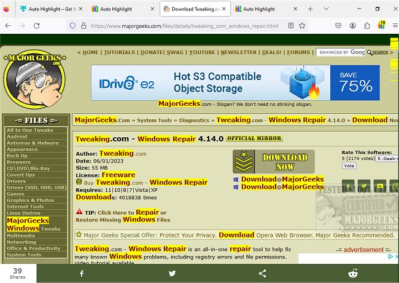The image size is (399, 283).
Task: Share on Reddit in the bottom bar
Action: coord(353,273)
